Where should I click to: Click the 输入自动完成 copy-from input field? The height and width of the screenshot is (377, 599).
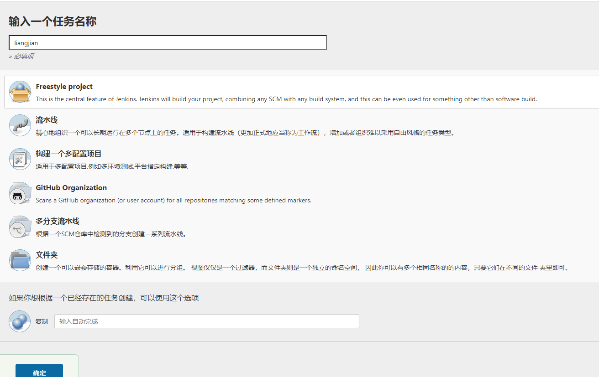point(206,321)
